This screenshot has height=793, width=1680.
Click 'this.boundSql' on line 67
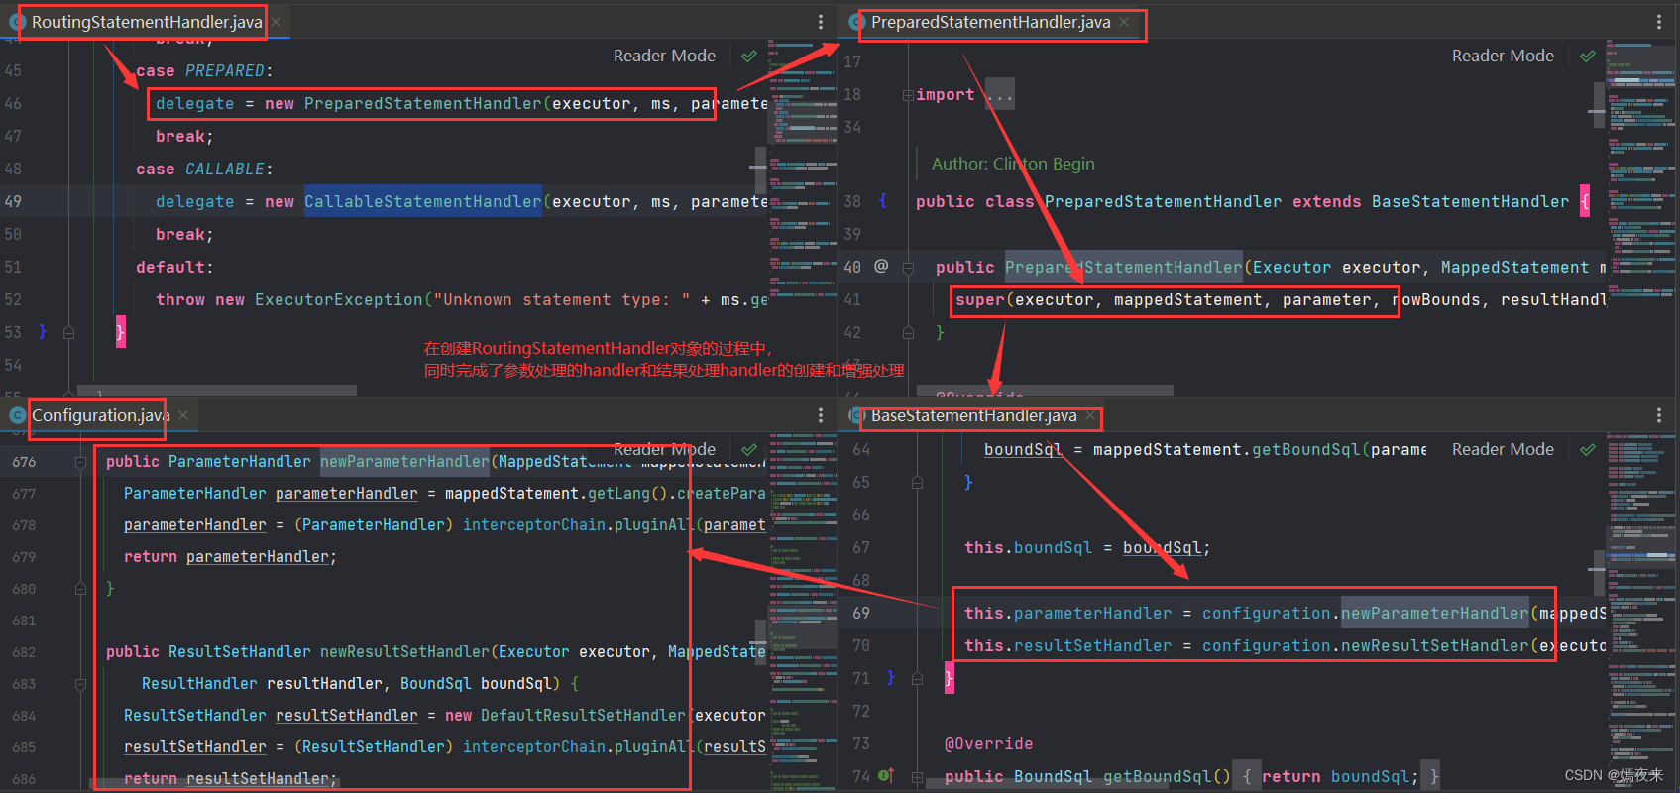[x=1029, y=548]
